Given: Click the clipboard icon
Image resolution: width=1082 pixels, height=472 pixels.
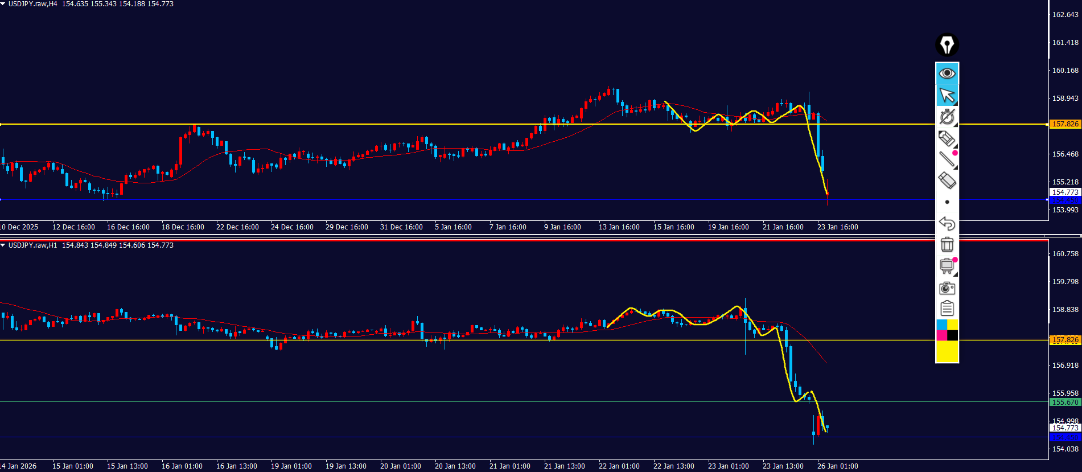Looking at the screenshot, I should [x=947, y=309].
